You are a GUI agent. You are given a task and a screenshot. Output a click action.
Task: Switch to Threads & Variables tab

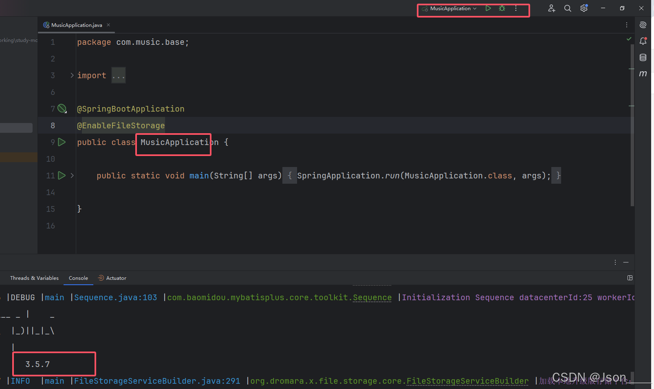click(x=34, y=278)
